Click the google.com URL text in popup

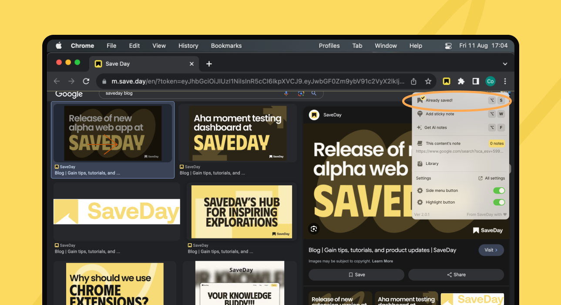click(x=460, y=151)
